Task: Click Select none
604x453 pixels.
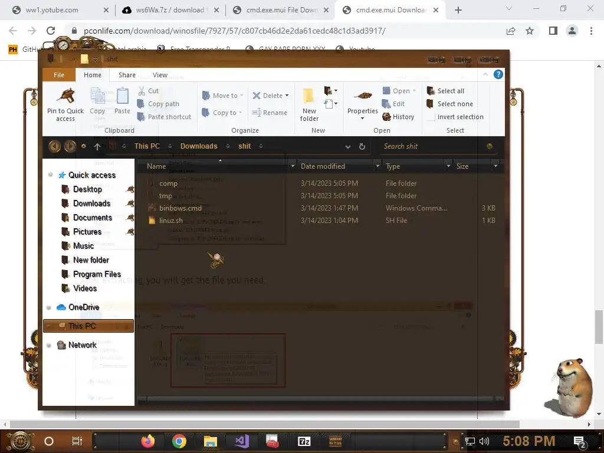Action: [450, 104]
